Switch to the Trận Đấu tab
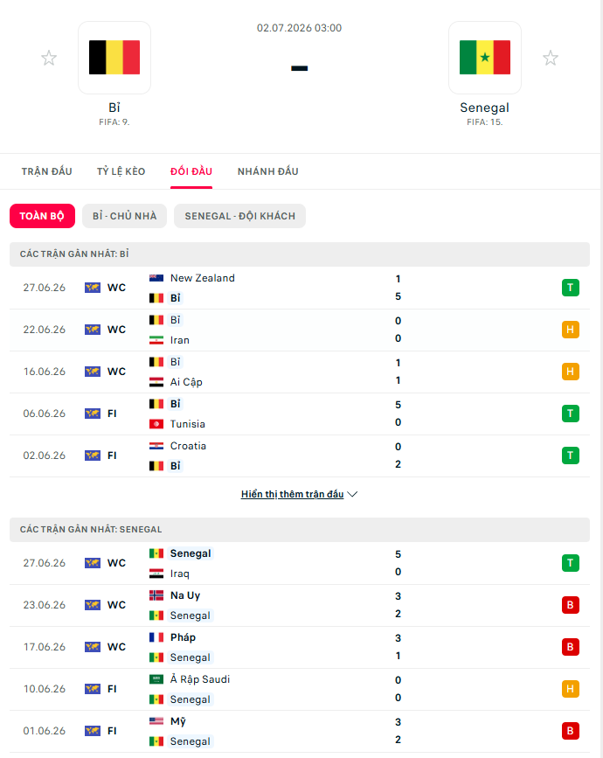This screenshot has width=603, height=758. 47,171
